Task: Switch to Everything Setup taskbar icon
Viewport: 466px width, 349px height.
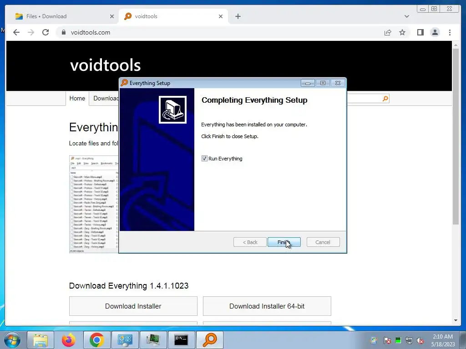Action: tap(209, 340)
